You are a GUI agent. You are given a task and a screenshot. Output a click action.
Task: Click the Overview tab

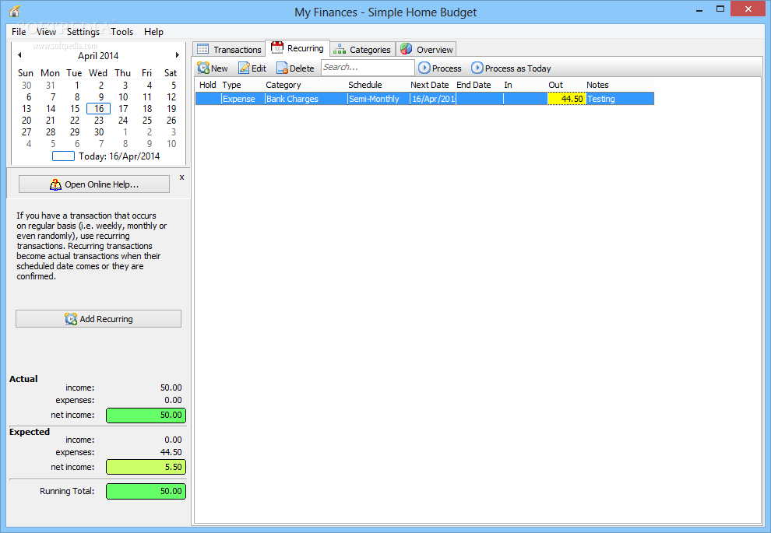(426, 50)
